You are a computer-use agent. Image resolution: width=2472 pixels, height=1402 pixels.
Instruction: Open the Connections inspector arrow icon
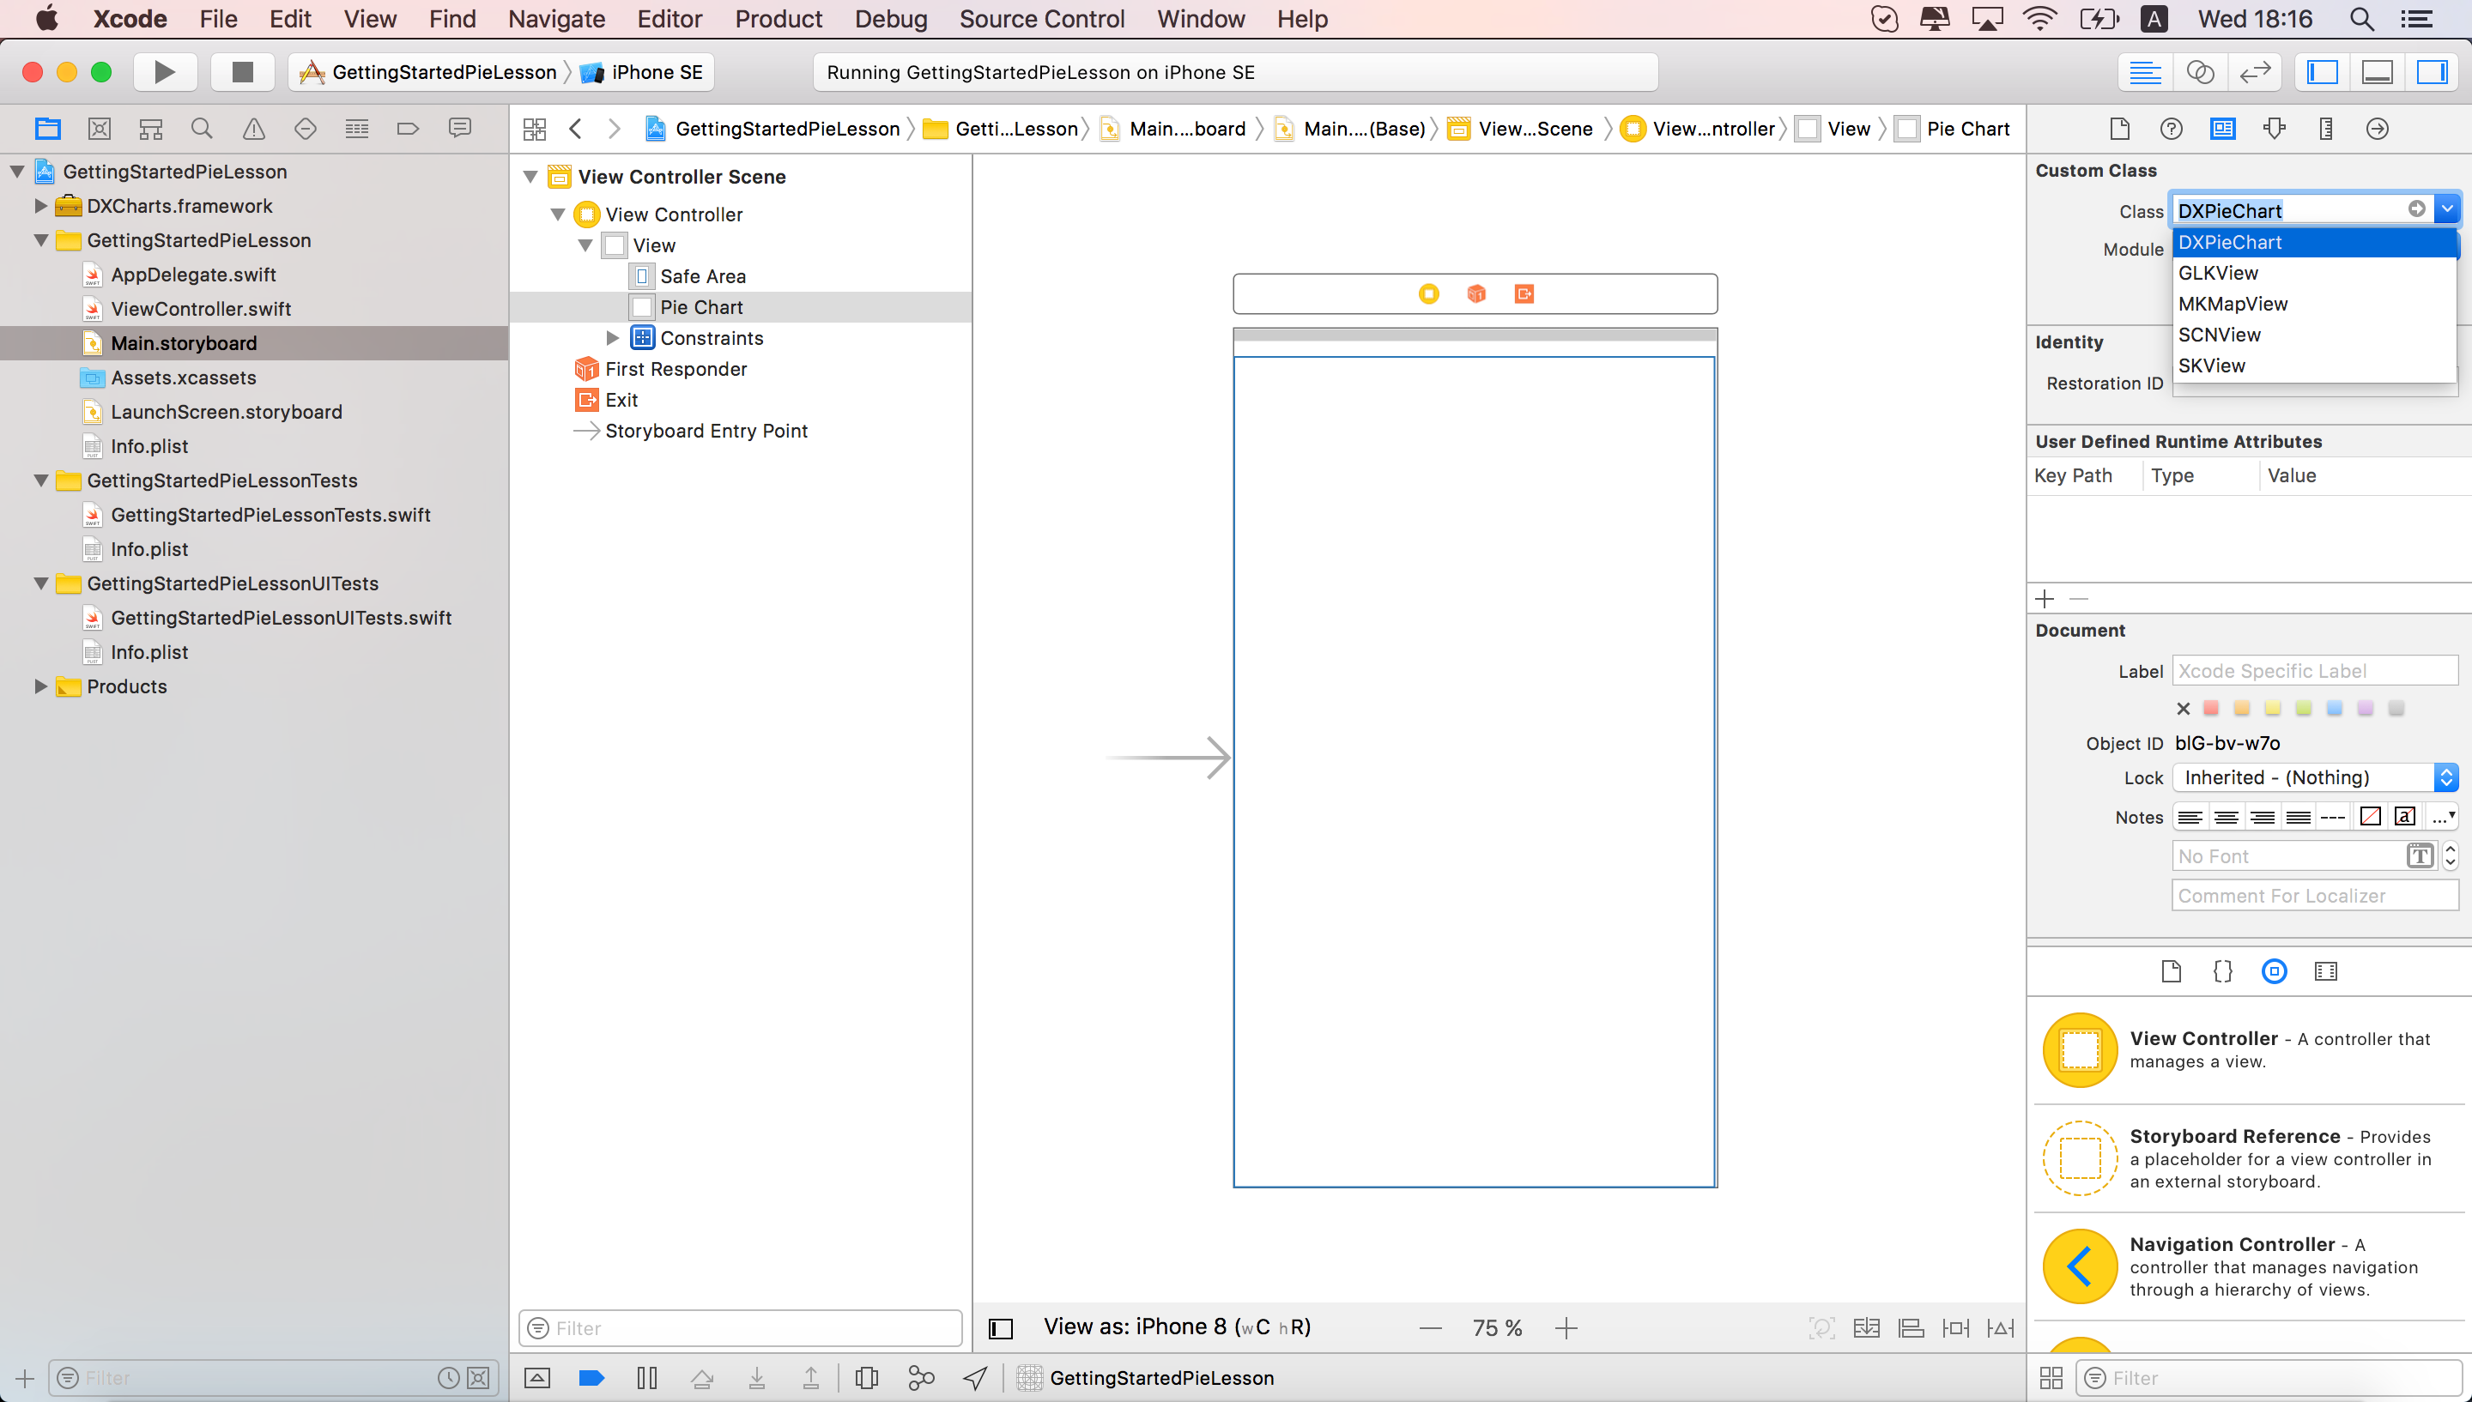pyautogui.click(x=2377, y=128)
